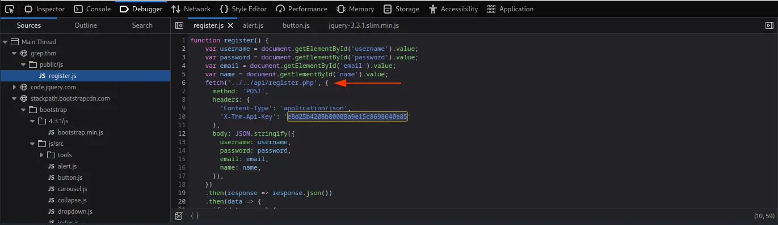This screenshot has height=225, width=778.
Task: Click the public/js folder icon
Action: [33, 64]
